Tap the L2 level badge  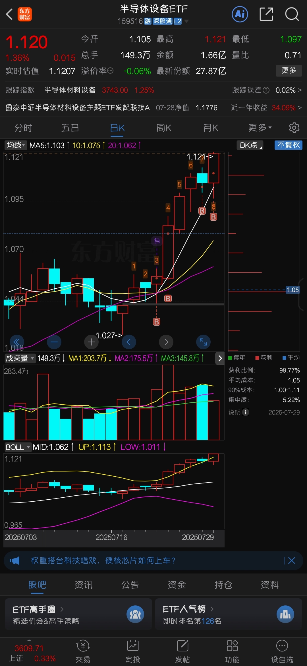(x=178, y=21)
